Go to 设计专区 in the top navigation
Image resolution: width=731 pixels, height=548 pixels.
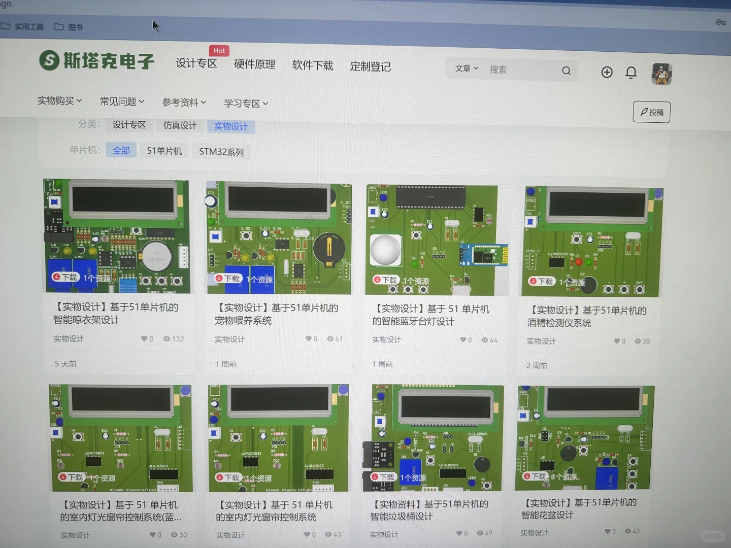click(x=196, y=63)
